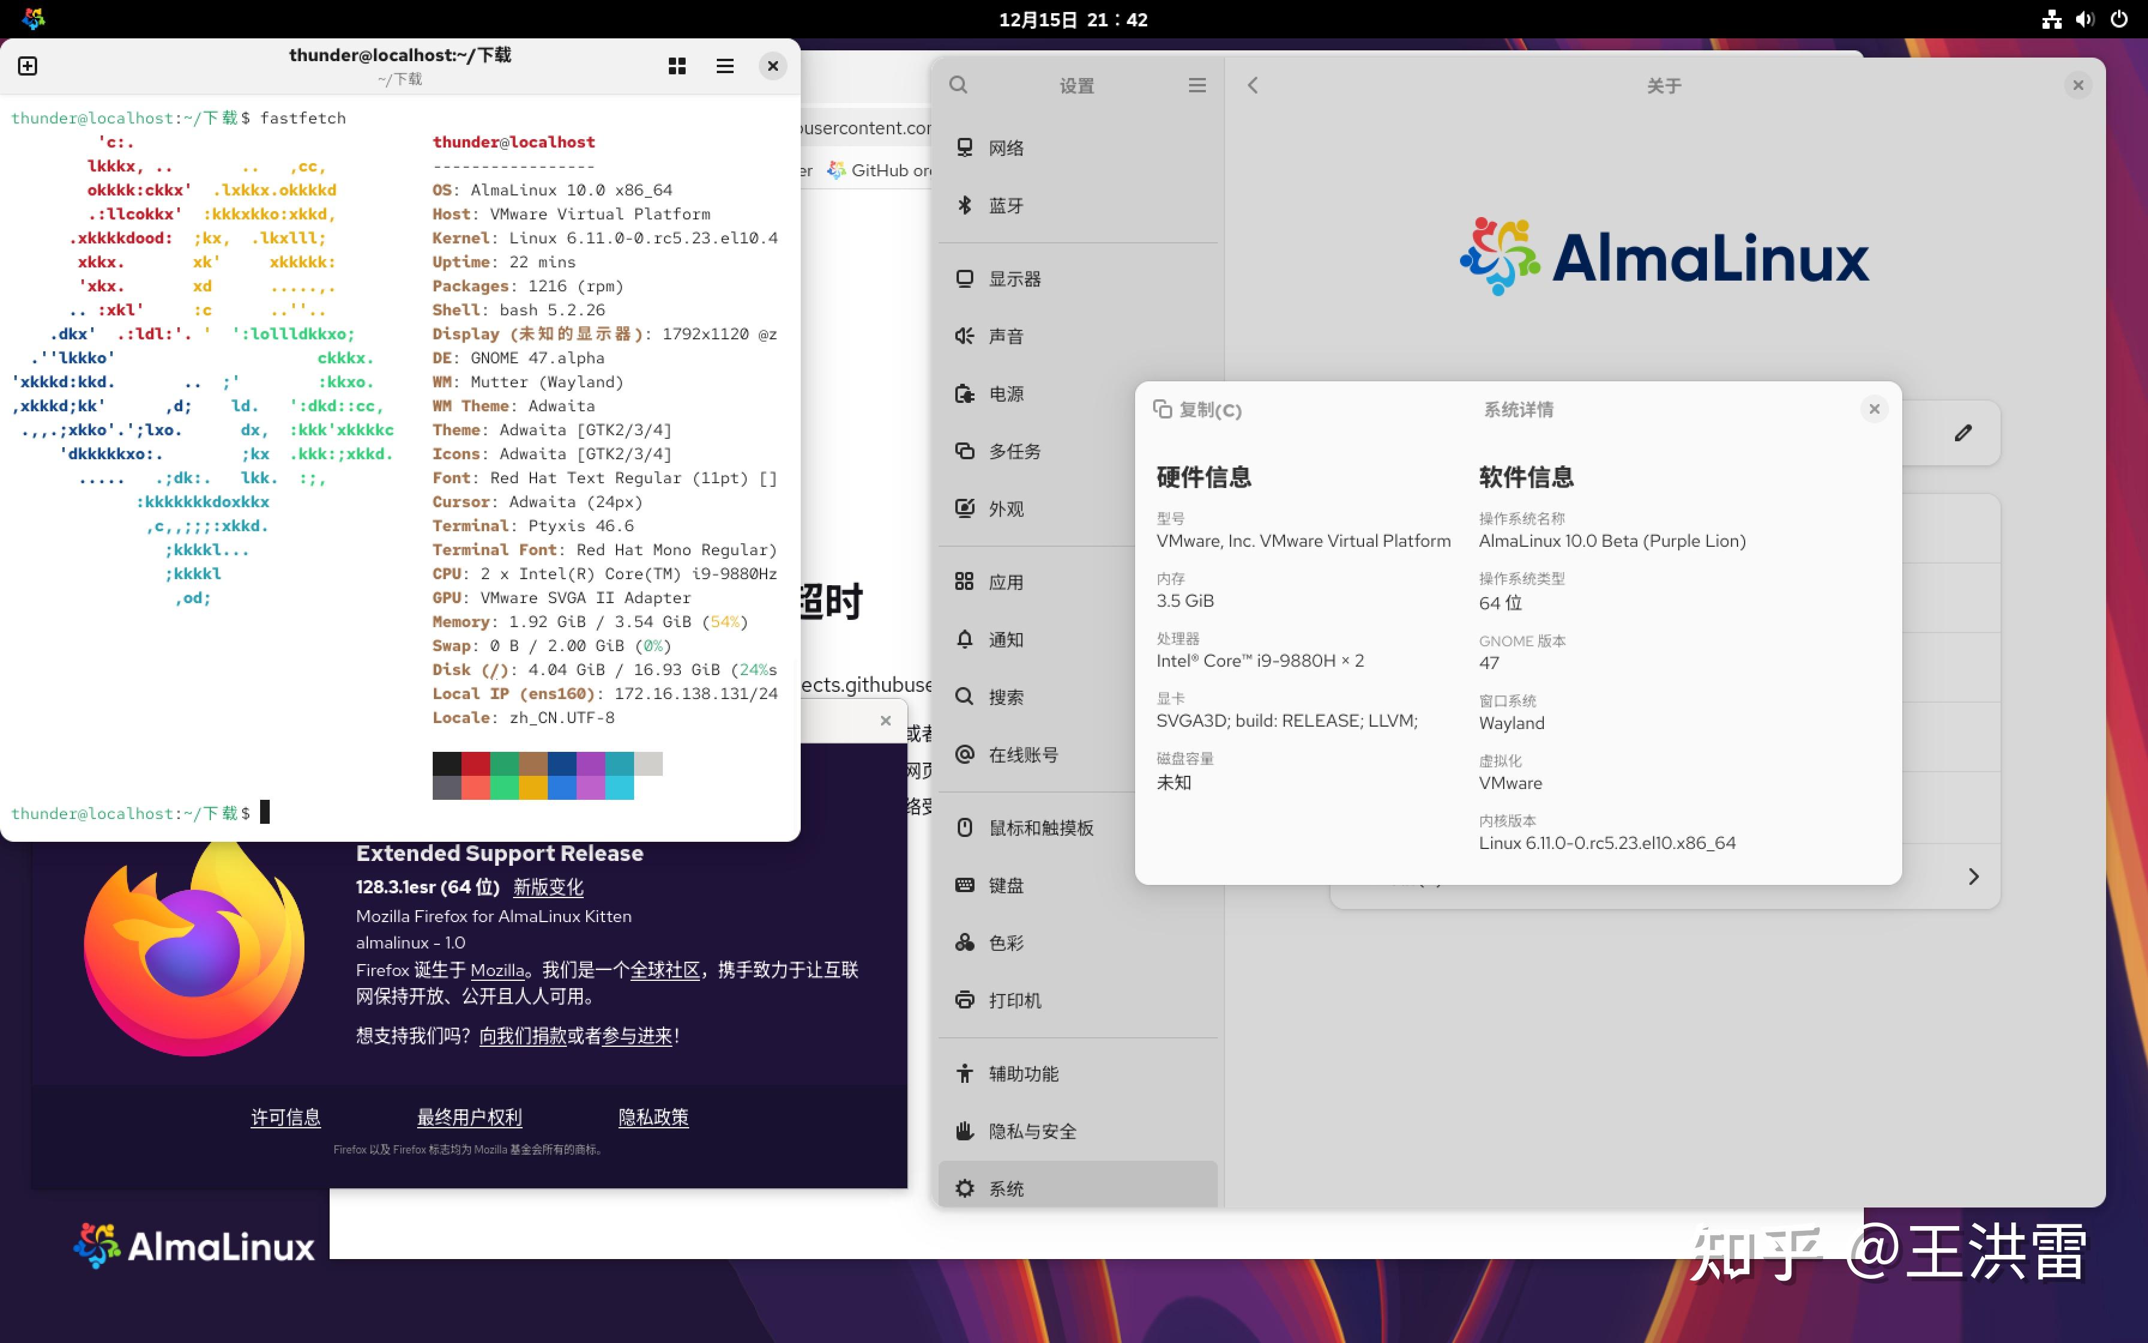Expand the chevron below system details

[1974, 877]
